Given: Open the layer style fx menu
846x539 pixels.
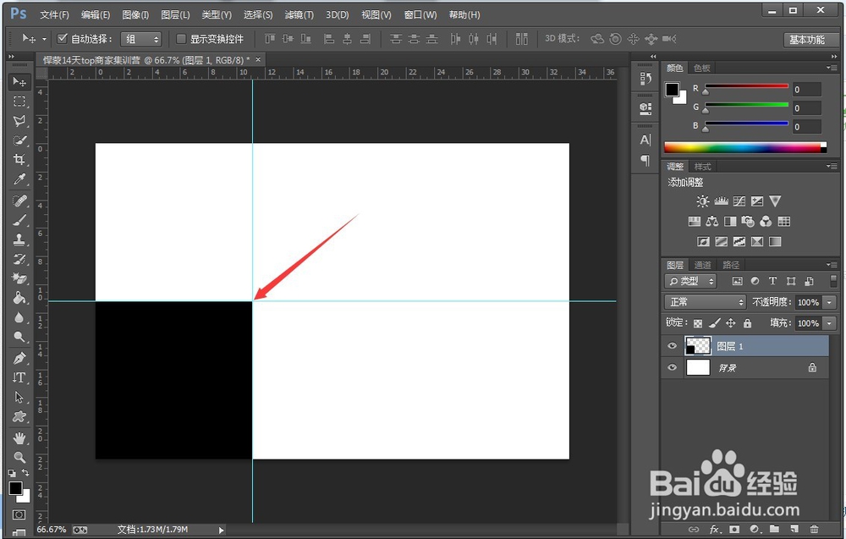Looking at the screenshot, I should 714,530.
